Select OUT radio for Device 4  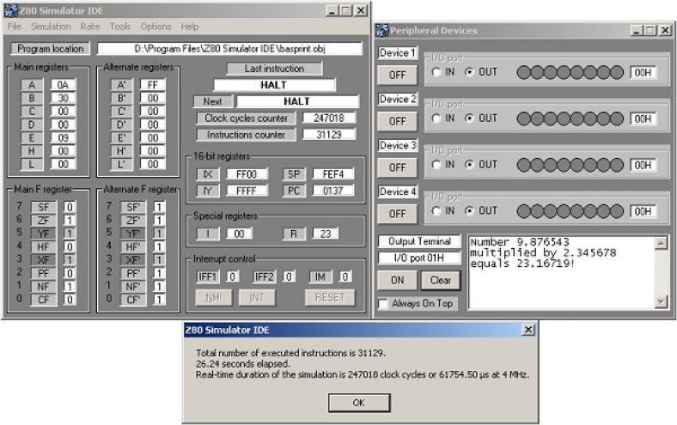(x=469, y=210)
